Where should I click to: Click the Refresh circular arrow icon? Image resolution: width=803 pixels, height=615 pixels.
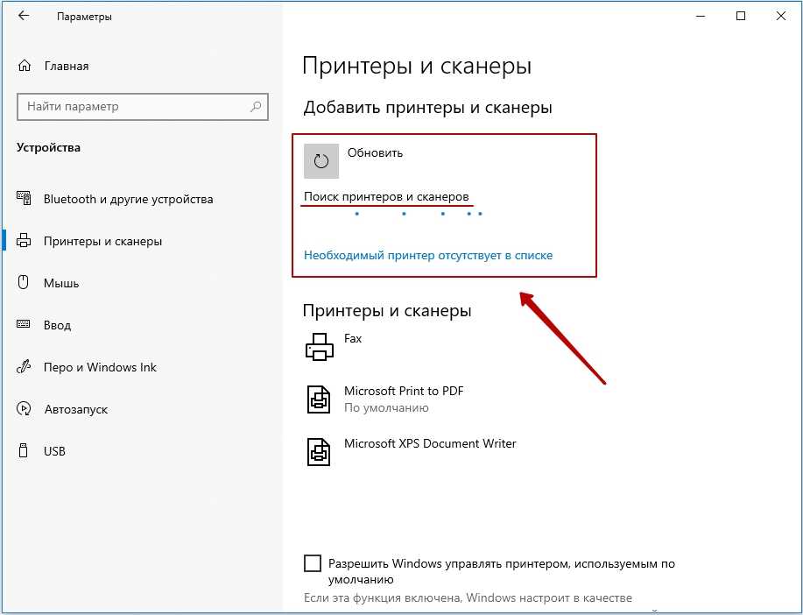[x=320, y=161]
